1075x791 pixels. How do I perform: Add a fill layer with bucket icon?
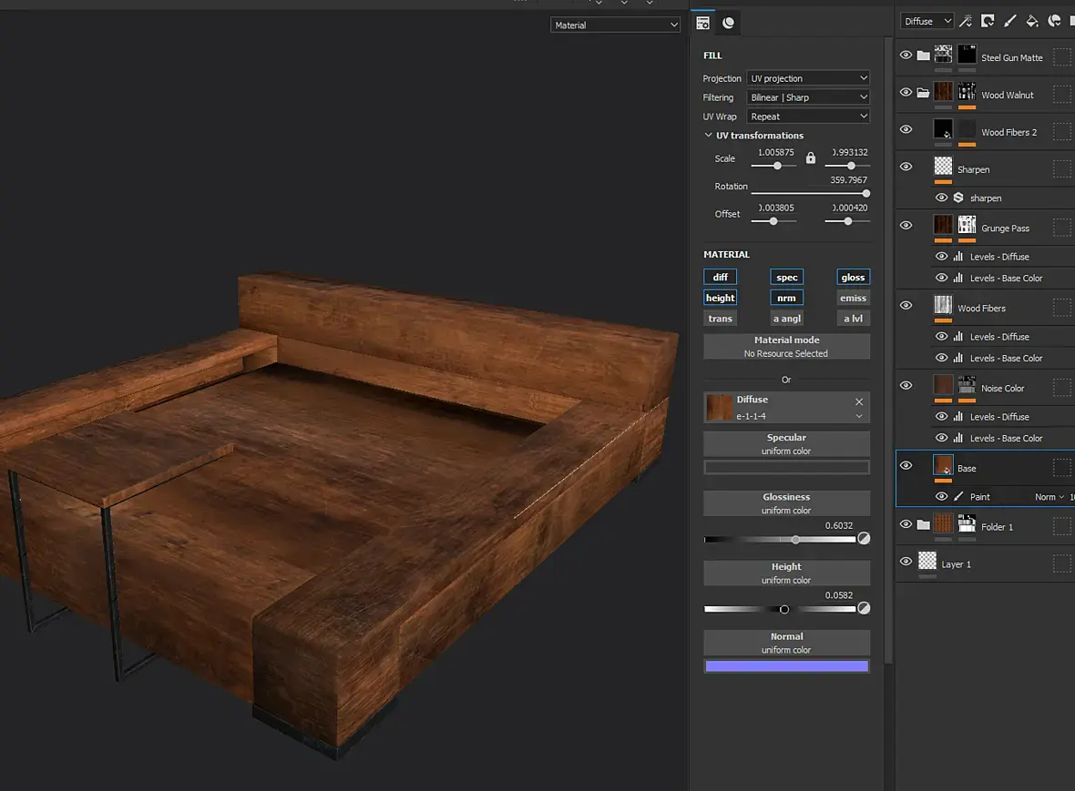[1032, 21]
